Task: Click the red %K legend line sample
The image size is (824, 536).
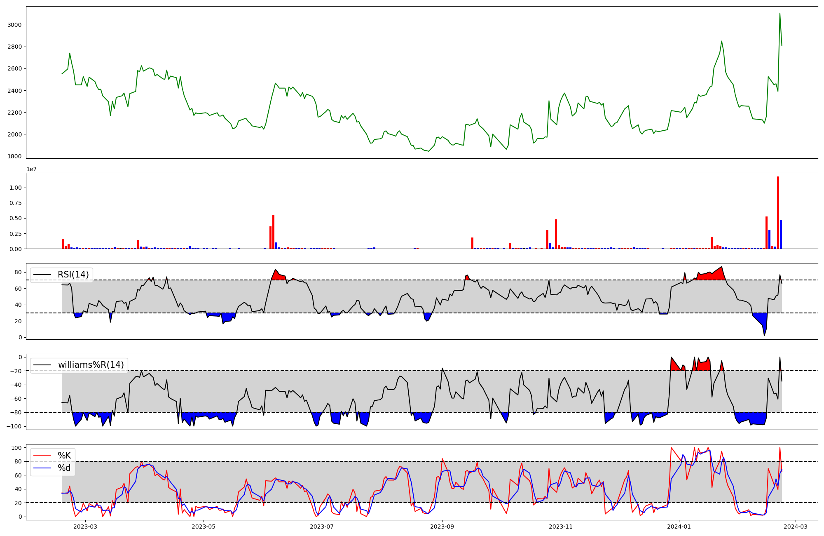Action: tap(42, 456)
